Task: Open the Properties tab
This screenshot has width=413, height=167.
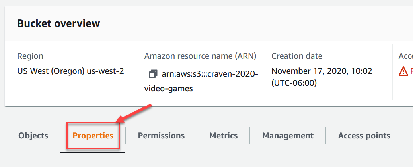Action: pyautogui.click(x=93, y=136)
